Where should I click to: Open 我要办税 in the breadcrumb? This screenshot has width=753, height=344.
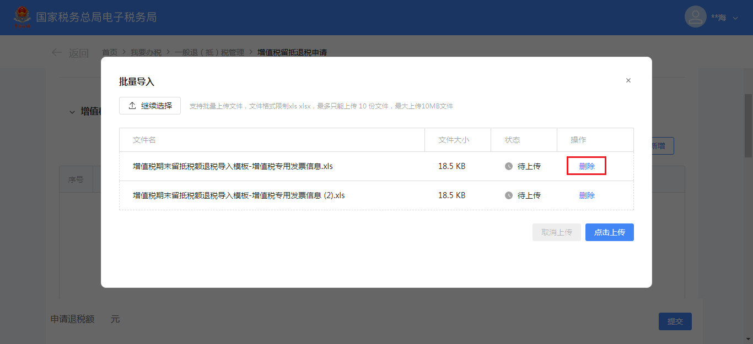pos(146,53)
